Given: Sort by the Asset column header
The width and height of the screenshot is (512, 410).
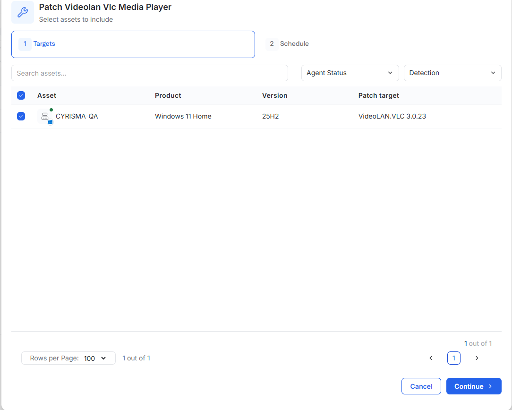Looking at the screenshot, I should click(47, 95).
